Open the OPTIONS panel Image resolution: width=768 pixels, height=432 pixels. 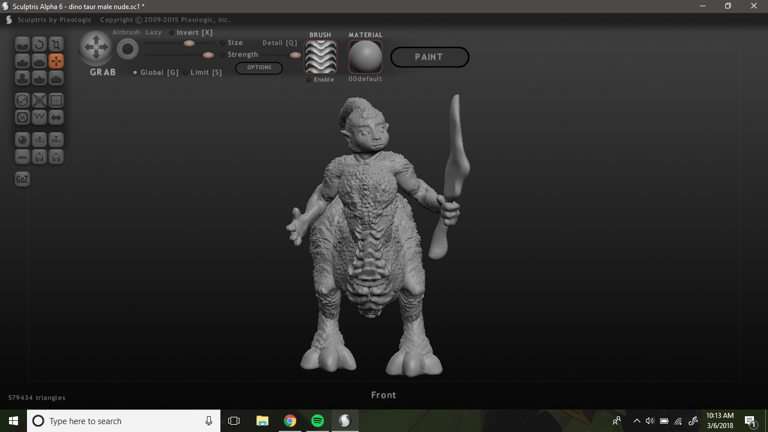click(x=259, y=67)
